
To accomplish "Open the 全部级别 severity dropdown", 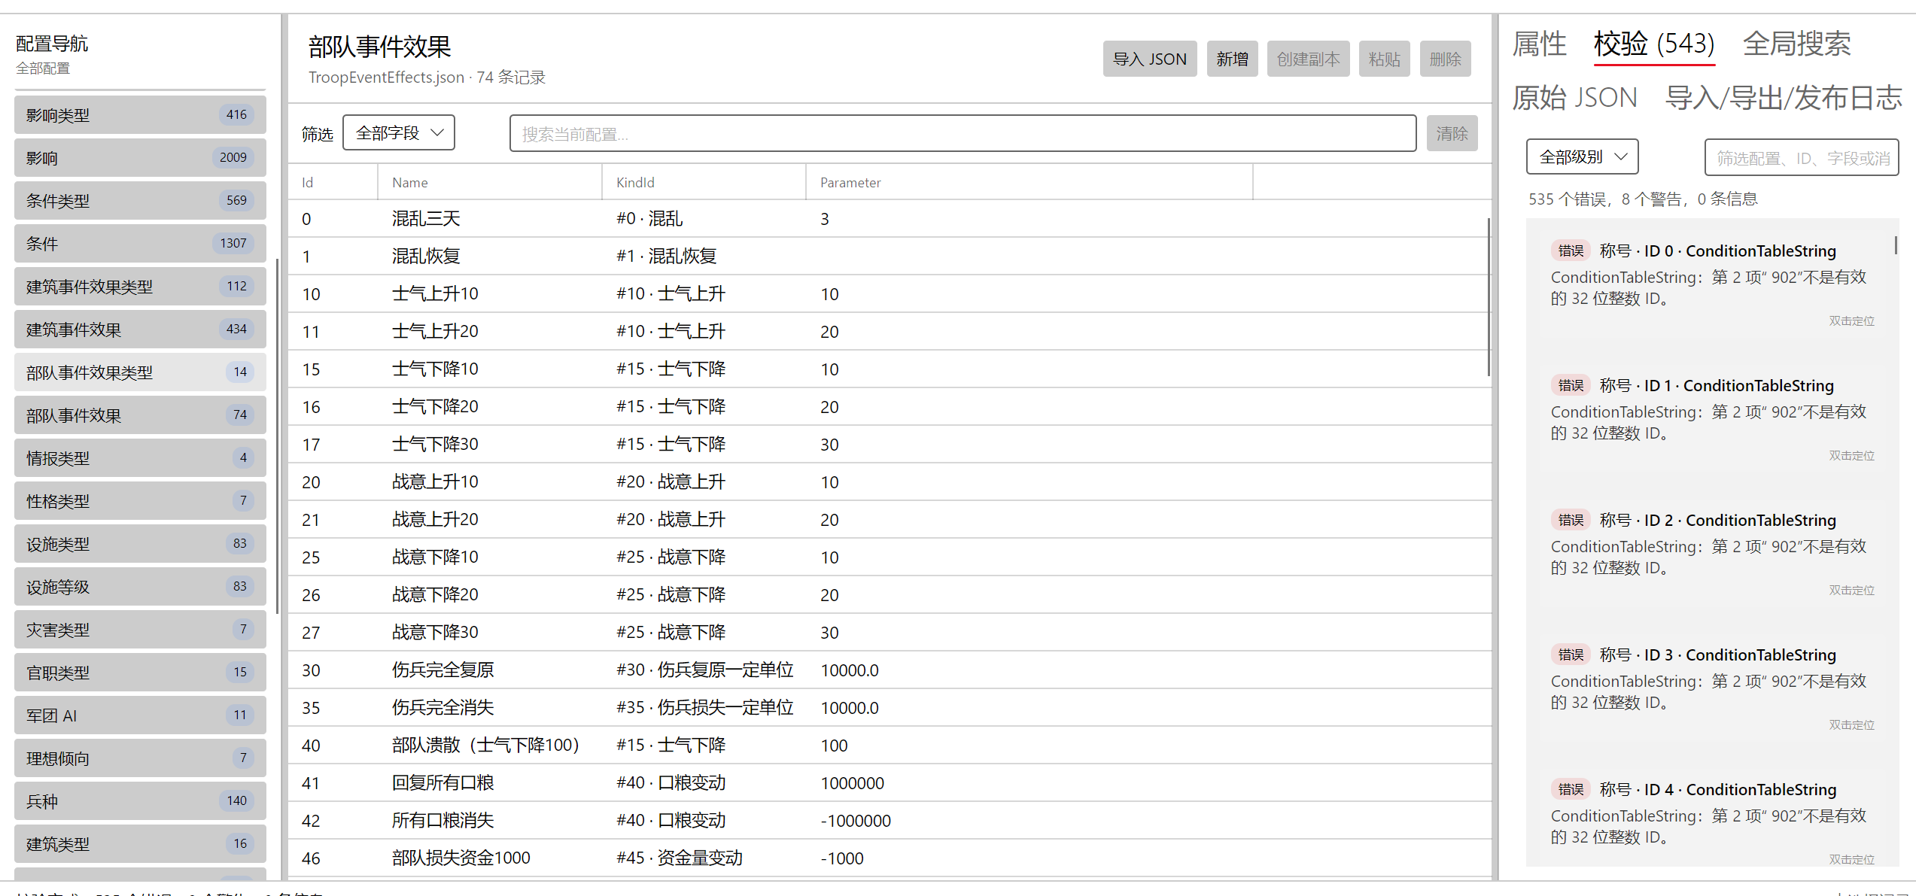I will pyautogui.click(x=1582, y=156).
